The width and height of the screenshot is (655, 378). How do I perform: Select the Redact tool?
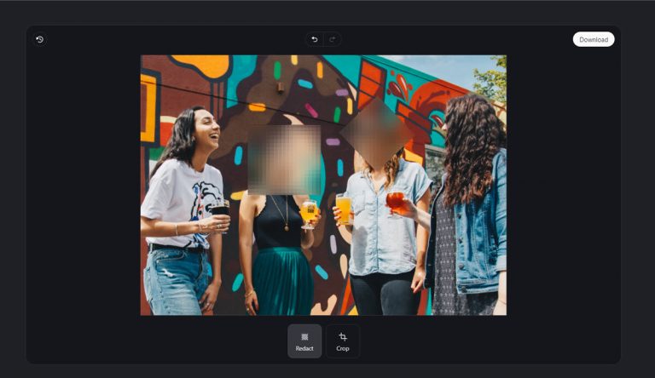point(304,341)
